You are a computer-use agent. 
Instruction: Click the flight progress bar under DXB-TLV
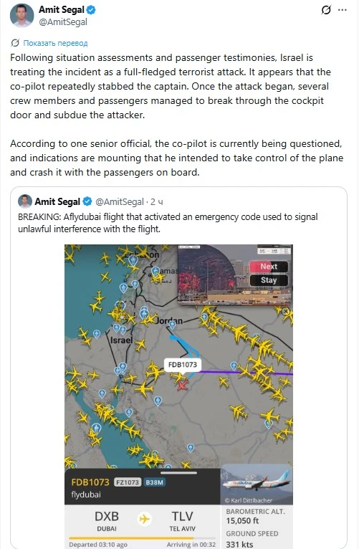pos(143,538)
